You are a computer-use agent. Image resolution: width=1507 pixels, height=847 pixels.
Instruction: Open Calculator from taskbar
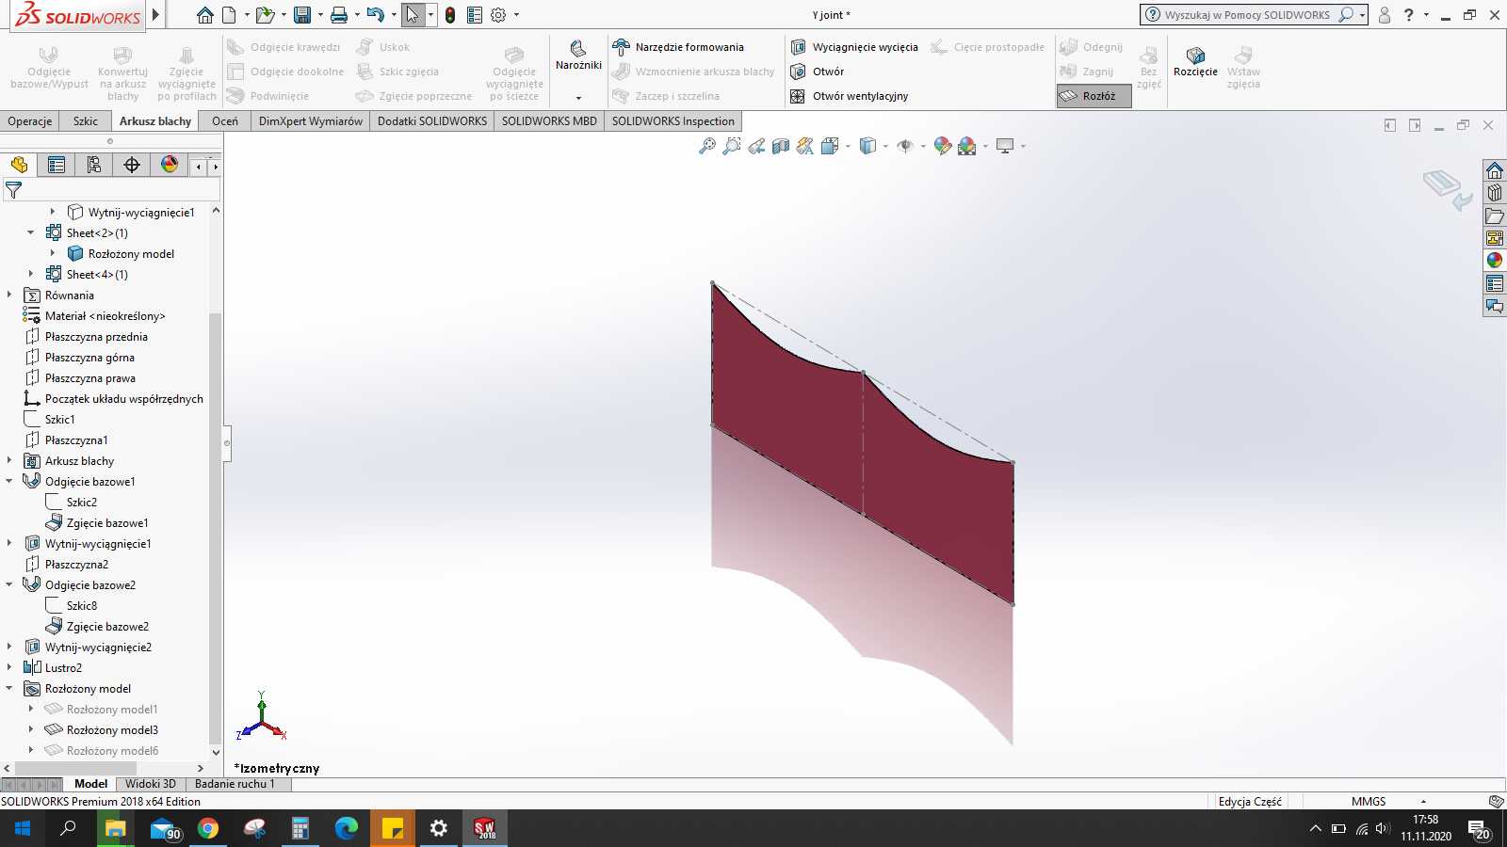tap(300, 829)
